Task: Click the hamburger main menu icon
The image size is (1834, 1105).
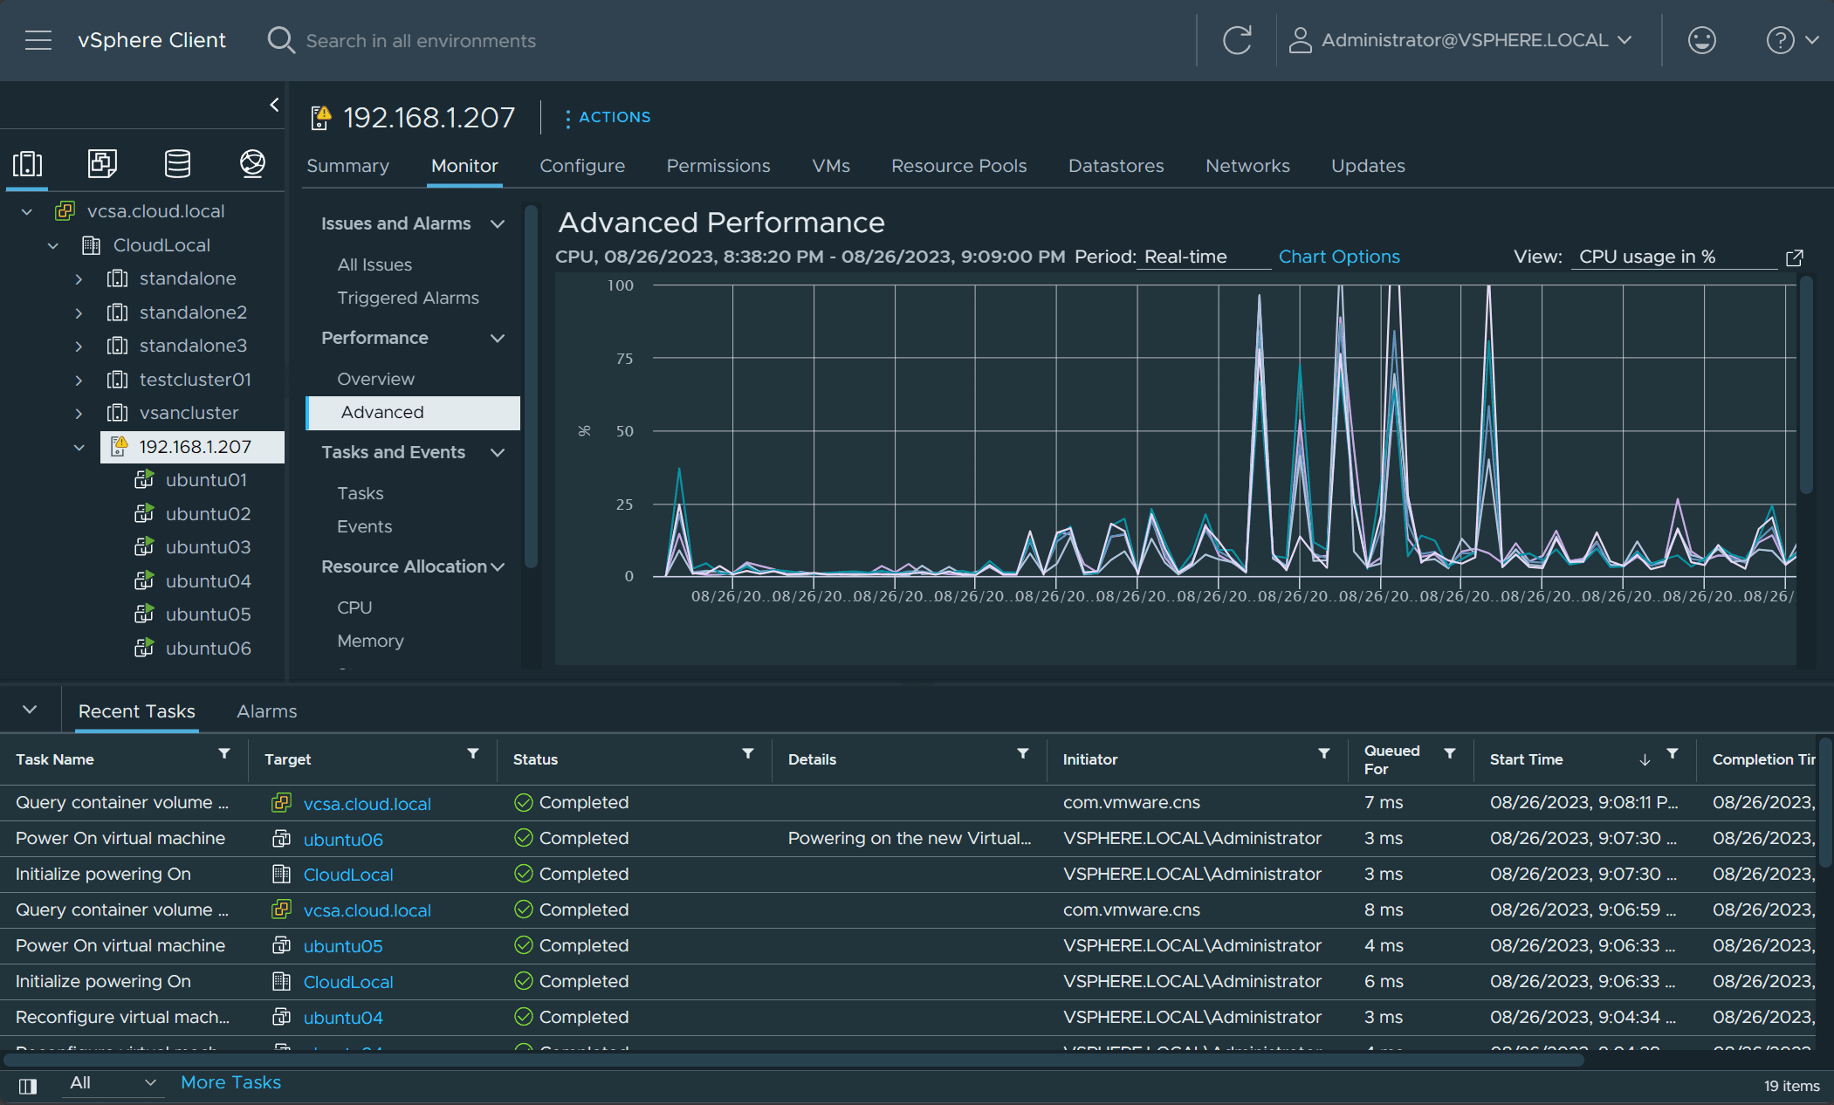Action: point(38,40)
